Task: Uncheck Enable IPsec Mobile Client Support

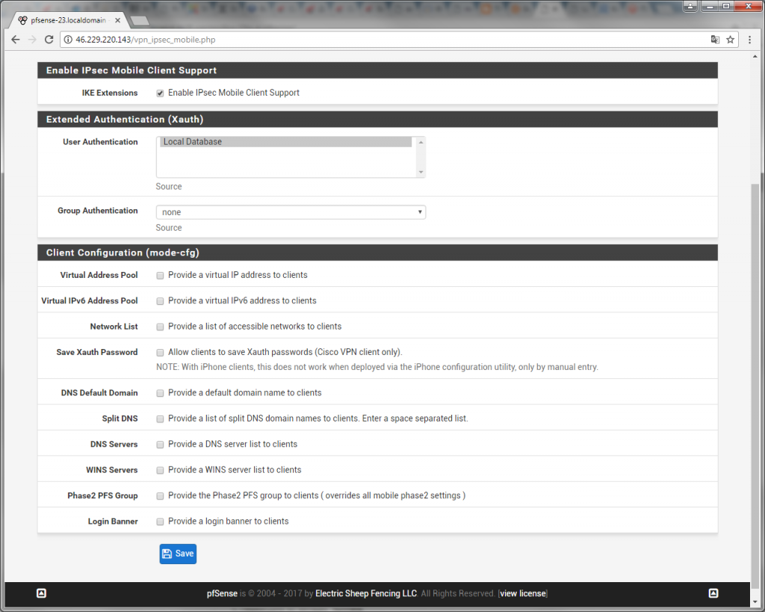Action: point(160,93)
